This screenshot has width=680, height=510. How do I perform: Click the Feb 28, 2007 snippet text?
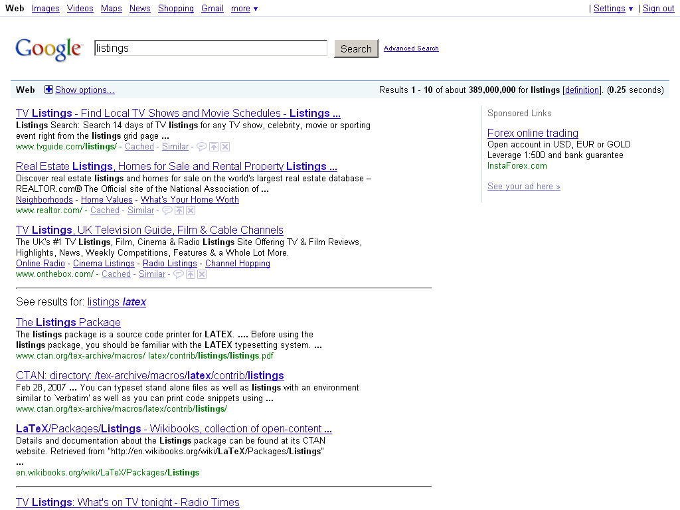pos(41,388)
